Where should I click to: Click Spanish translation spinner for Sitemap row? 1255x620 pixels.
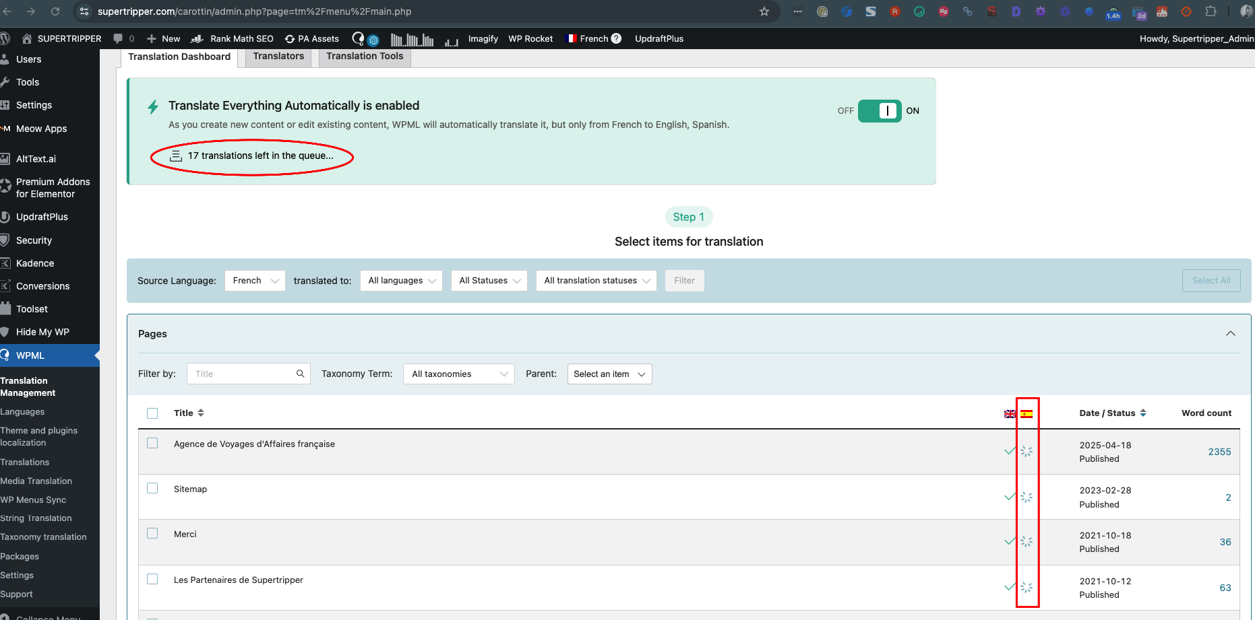coord(1026,497)
